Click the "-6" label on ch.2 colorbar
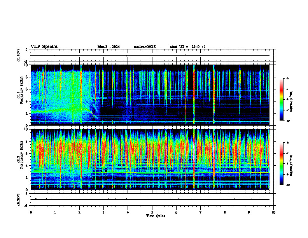The height and width of the screenshot is (238, 308). [287, 143]
